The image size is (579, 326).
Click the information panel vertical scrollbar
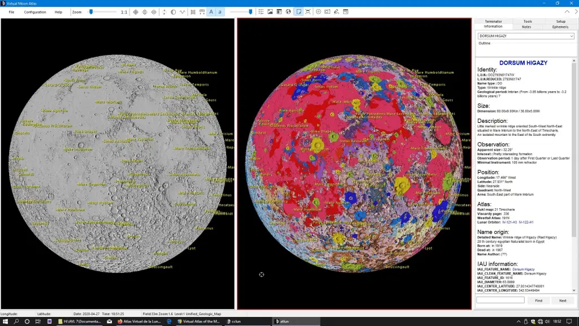tap(574, 175)
